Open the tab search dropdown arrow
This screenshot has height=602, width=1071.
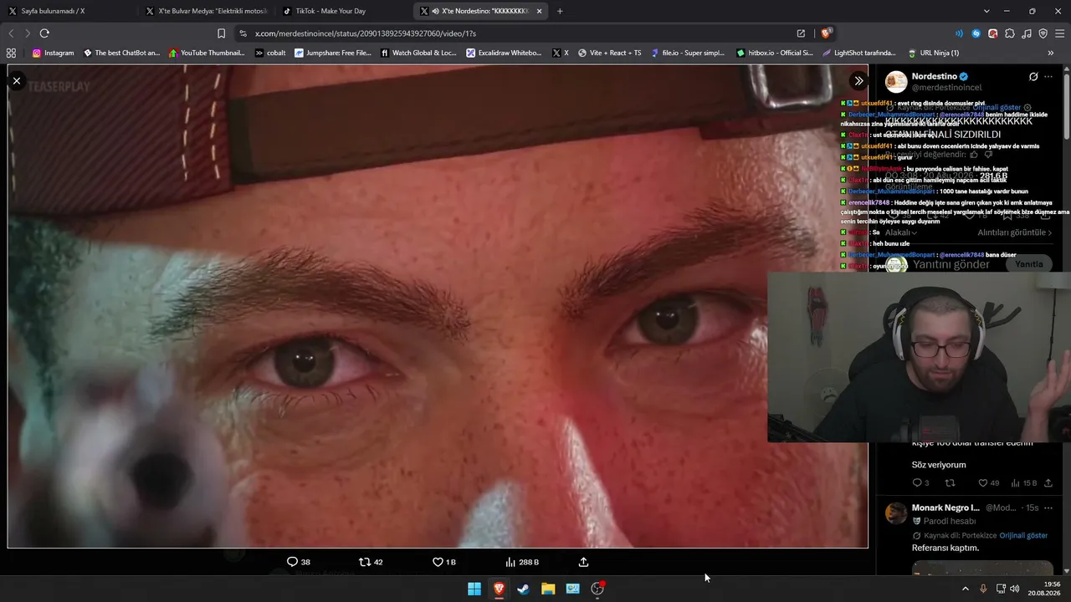(986, 11)
